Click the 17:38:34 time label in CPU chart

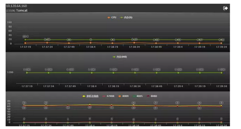click(135, 47)
